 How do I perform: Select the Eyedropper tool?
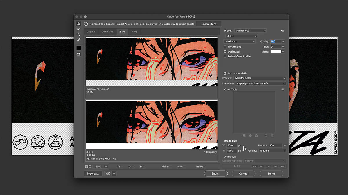78,40
